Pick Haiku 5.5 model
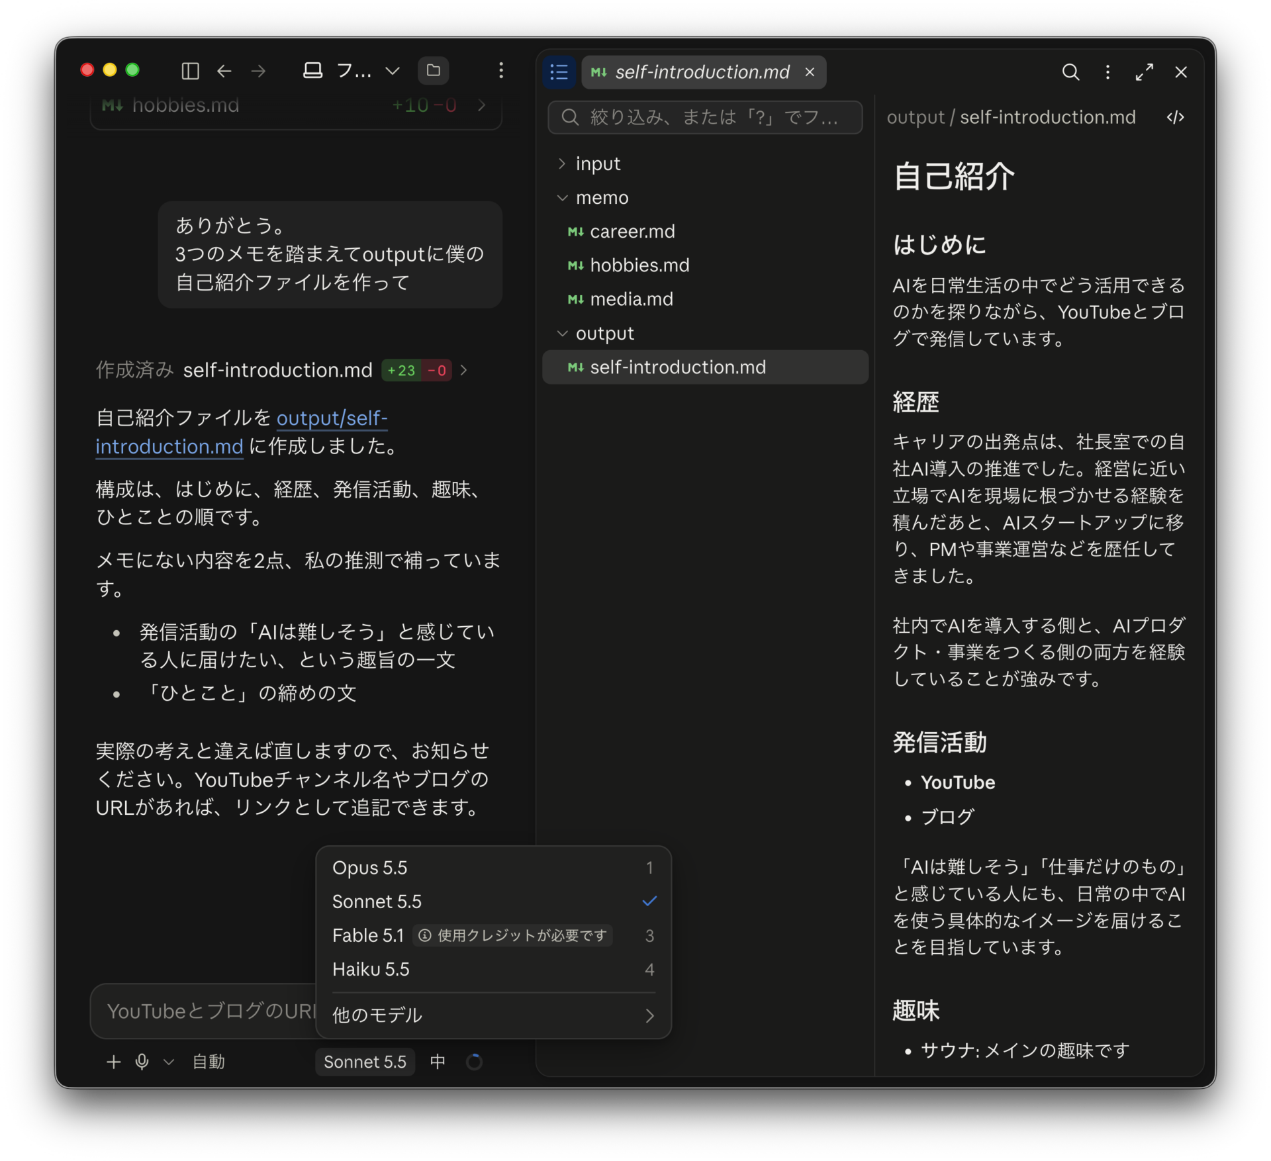1271x1161 pixels. point(493,969)
